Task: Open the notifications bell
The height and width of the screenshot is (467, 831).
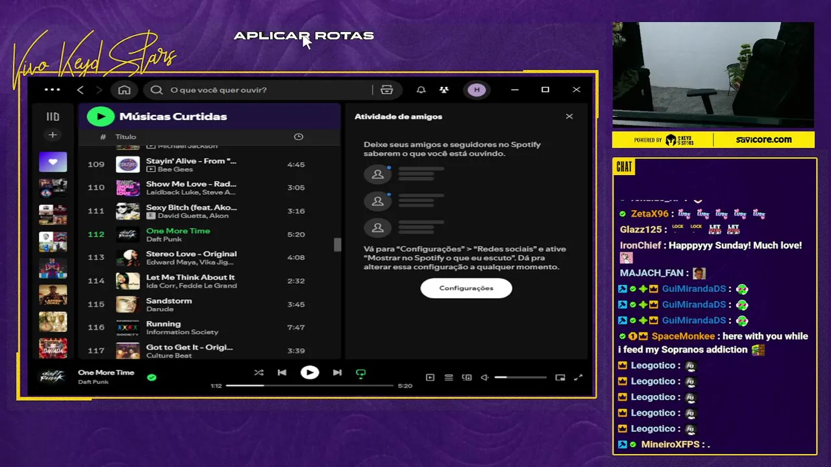Action: (x=421, y=90)
